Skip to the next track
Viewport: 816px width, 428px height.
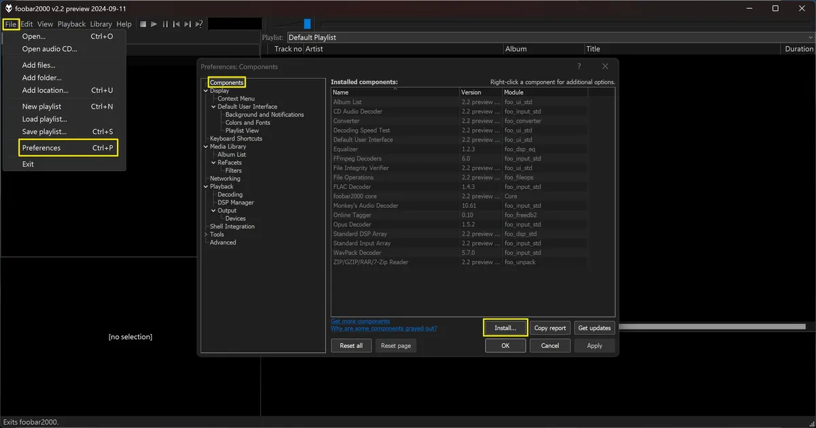tap(188, 24)
